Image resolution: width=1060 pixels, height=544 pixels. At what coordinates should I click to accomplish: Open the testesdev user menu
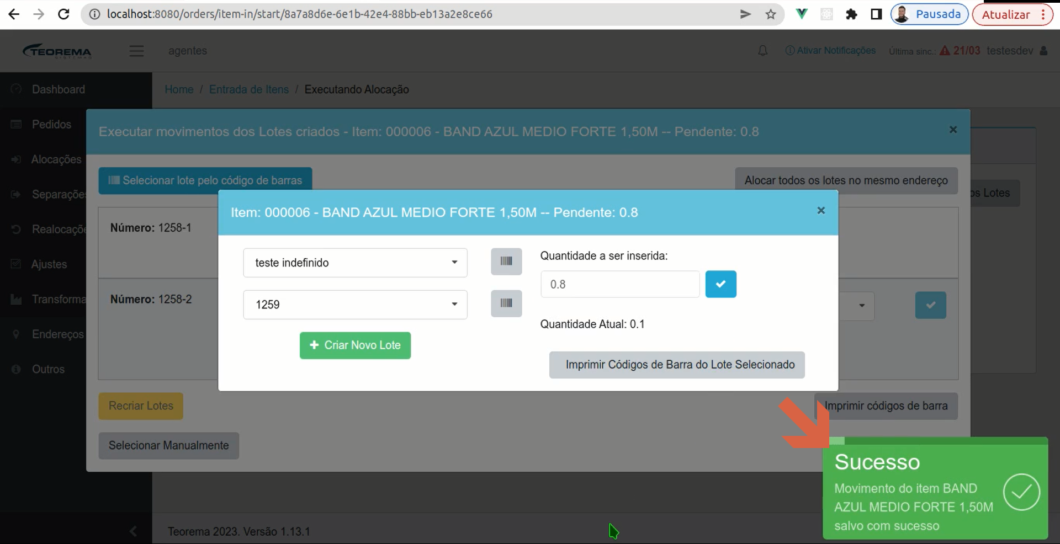coord(1017,51)
